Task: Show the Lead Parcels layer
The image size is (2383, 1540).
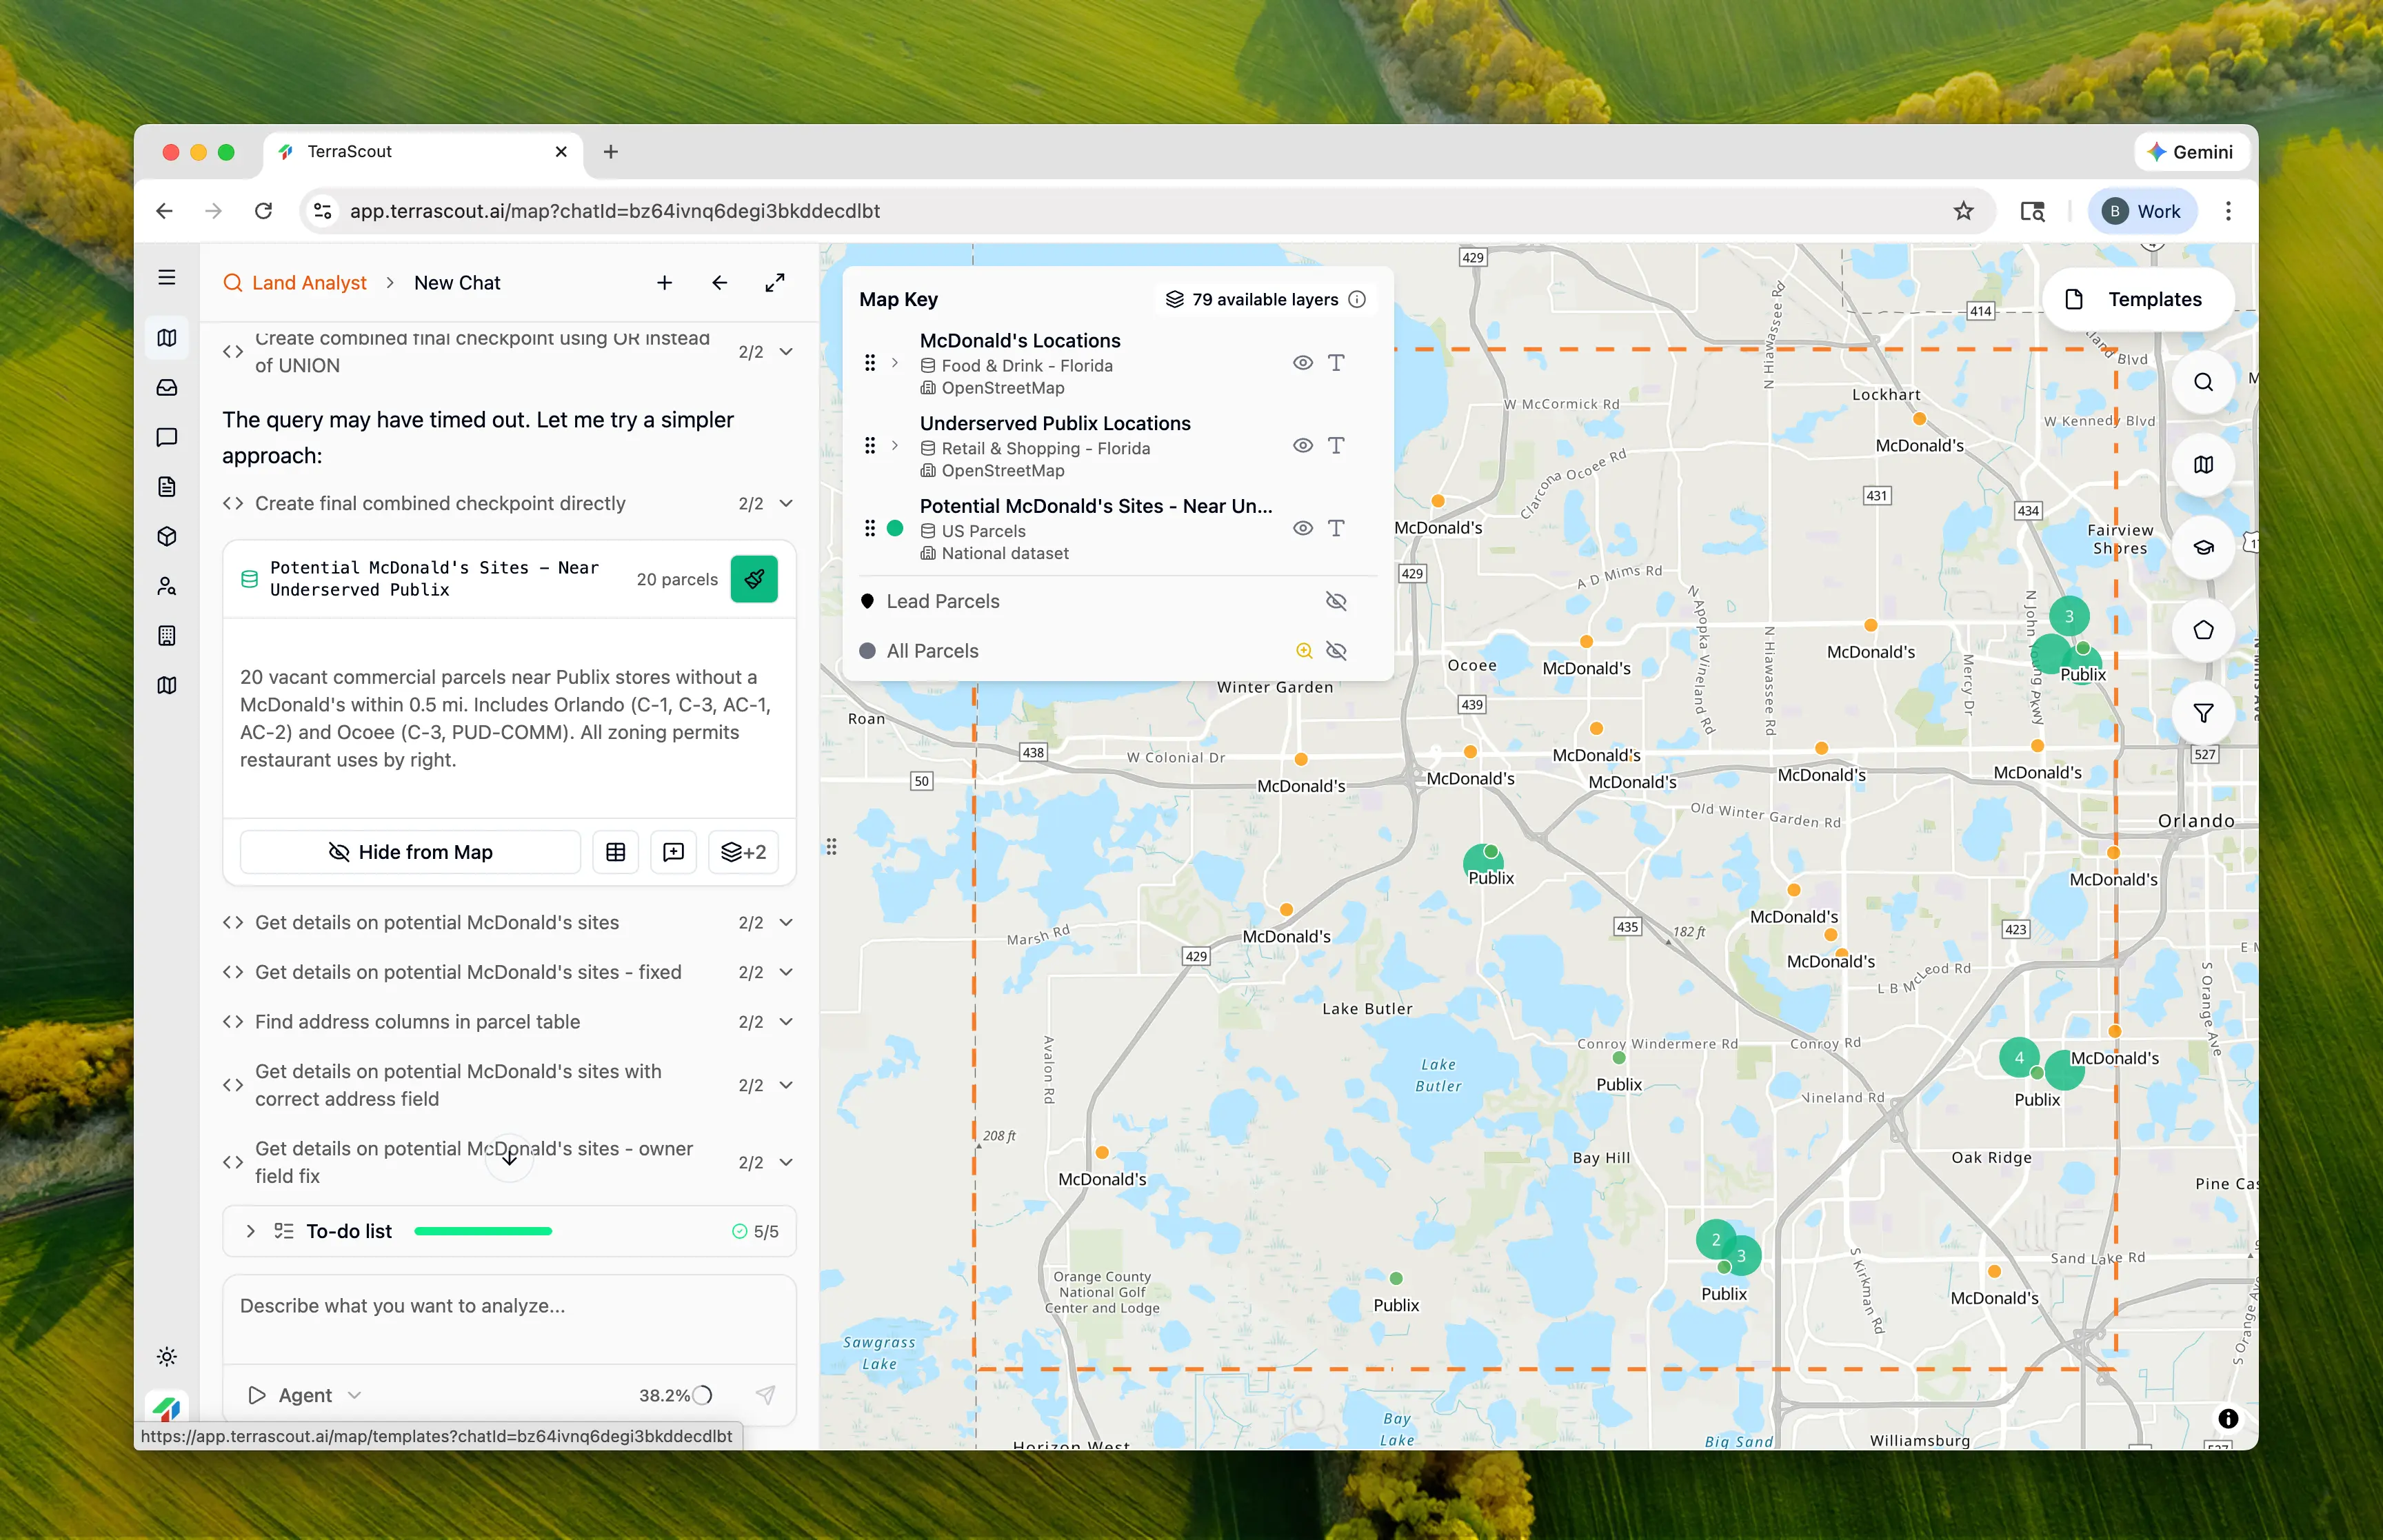Action: pyautogui.click(x=1335, y=601)
